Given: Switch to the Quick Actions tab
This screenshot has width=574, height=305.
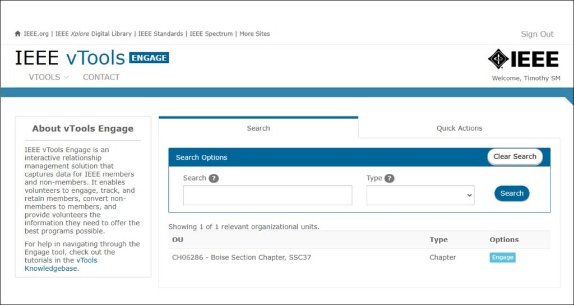Looking at the screenshot, I should pyautogui.click(x=459, y=128).
